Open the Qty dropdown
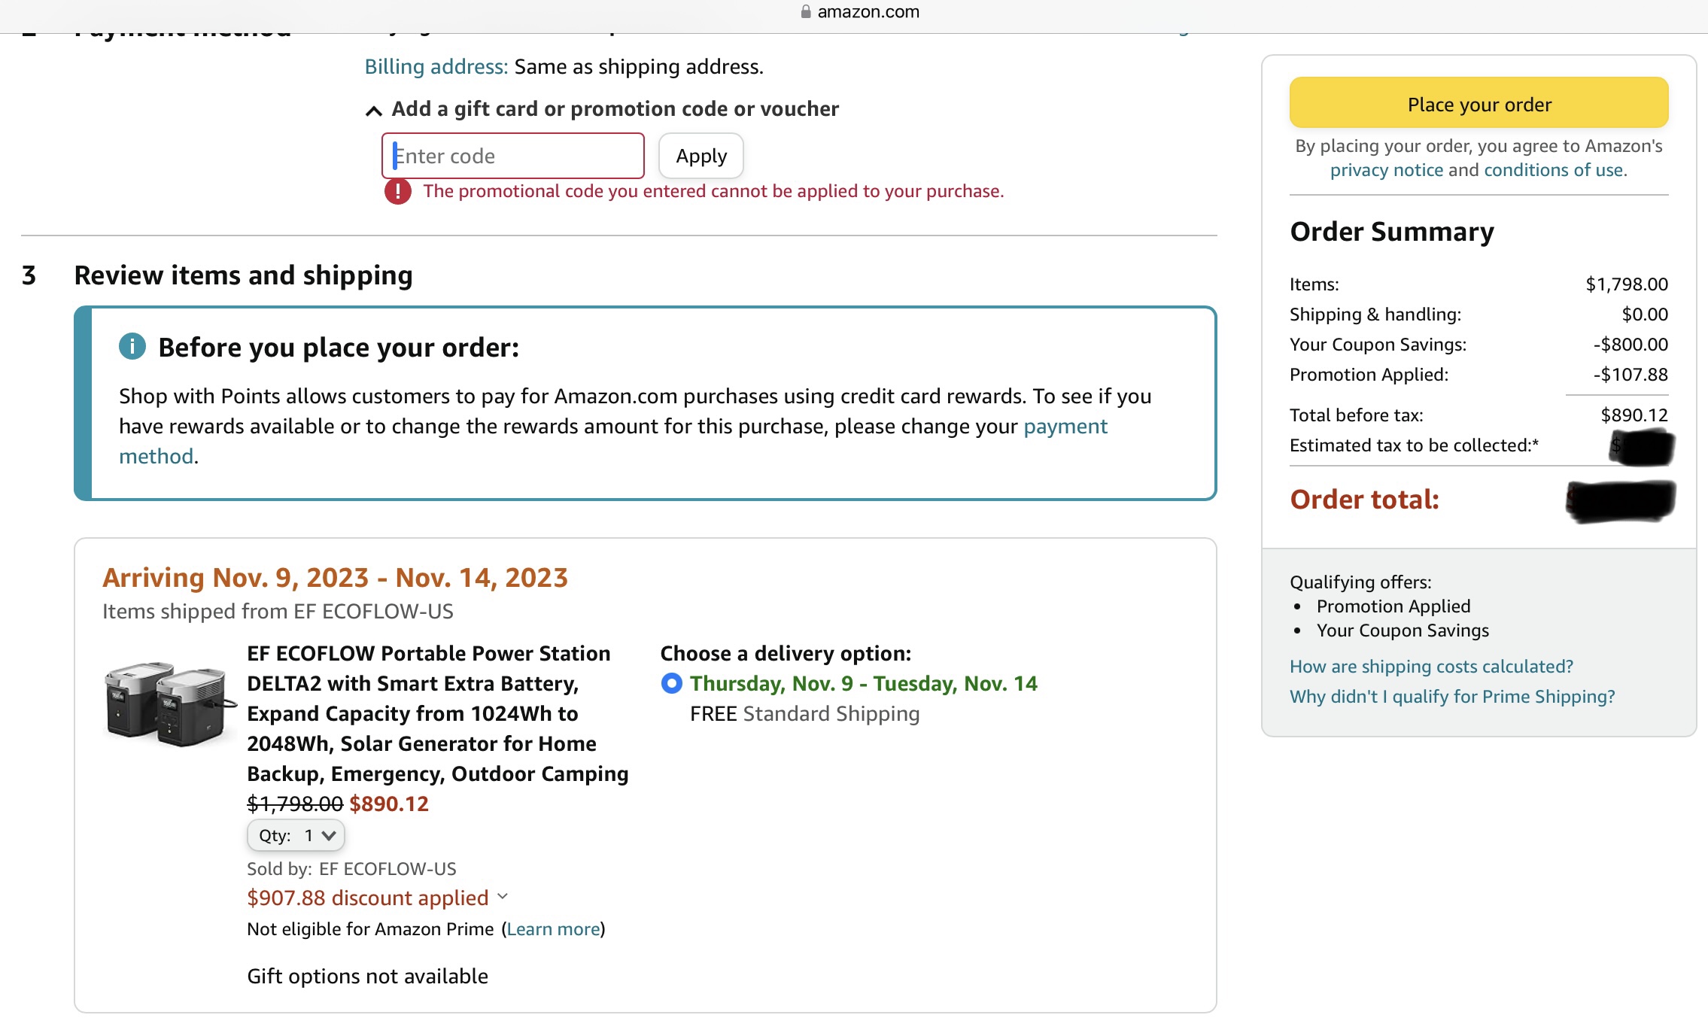This screenshot has width=1708, height=1024. [296, 836]
